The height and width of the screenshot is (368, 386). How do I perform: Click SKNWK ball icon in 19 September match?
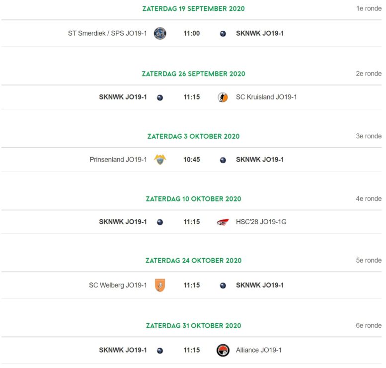coord(223,33)
